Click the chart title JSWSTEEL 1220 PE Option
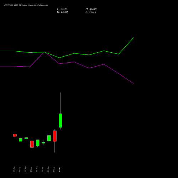 [x=16, y=5]
